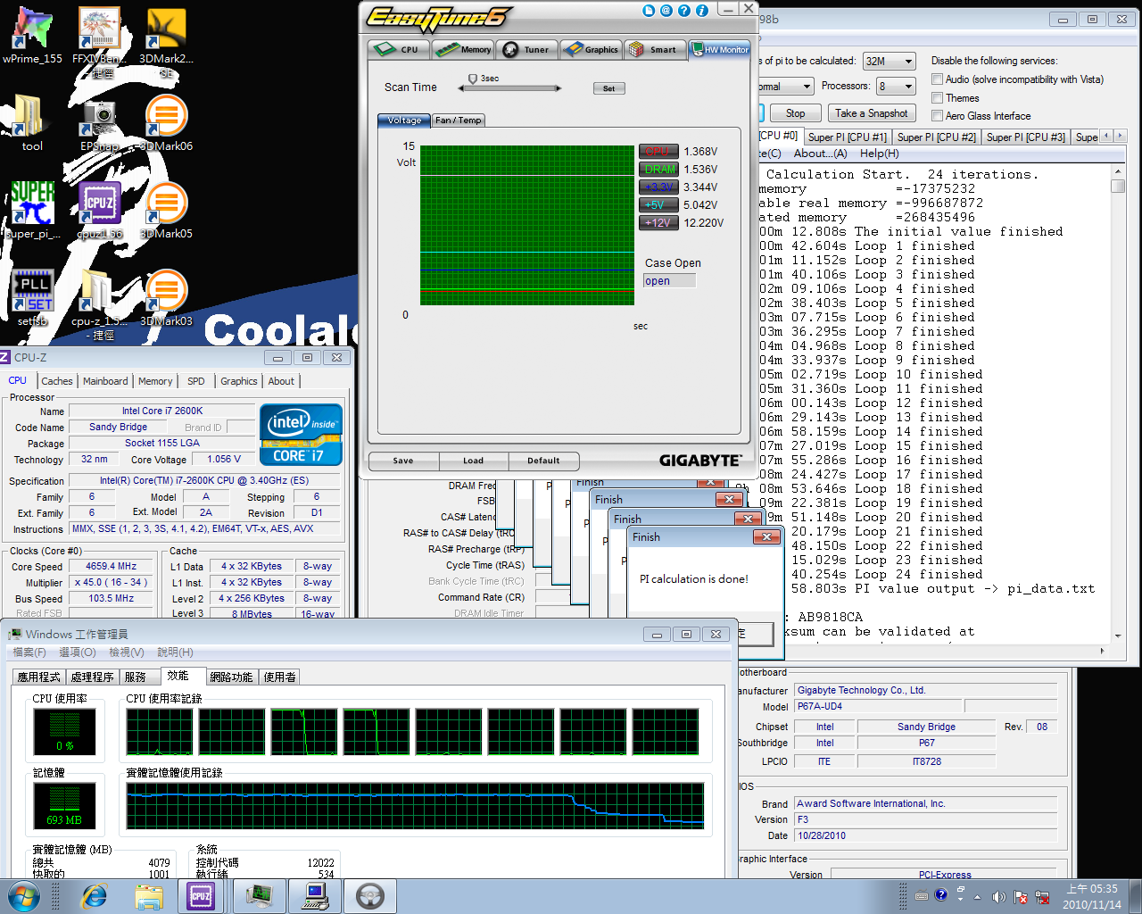
Task: Check the Themes checkbox in Super PI
Action: [938, 98]
